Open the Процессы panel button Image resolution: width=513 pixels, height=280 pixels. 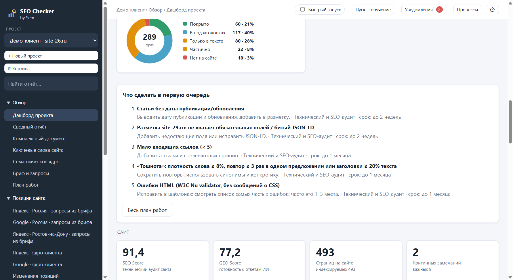(467, 9)
